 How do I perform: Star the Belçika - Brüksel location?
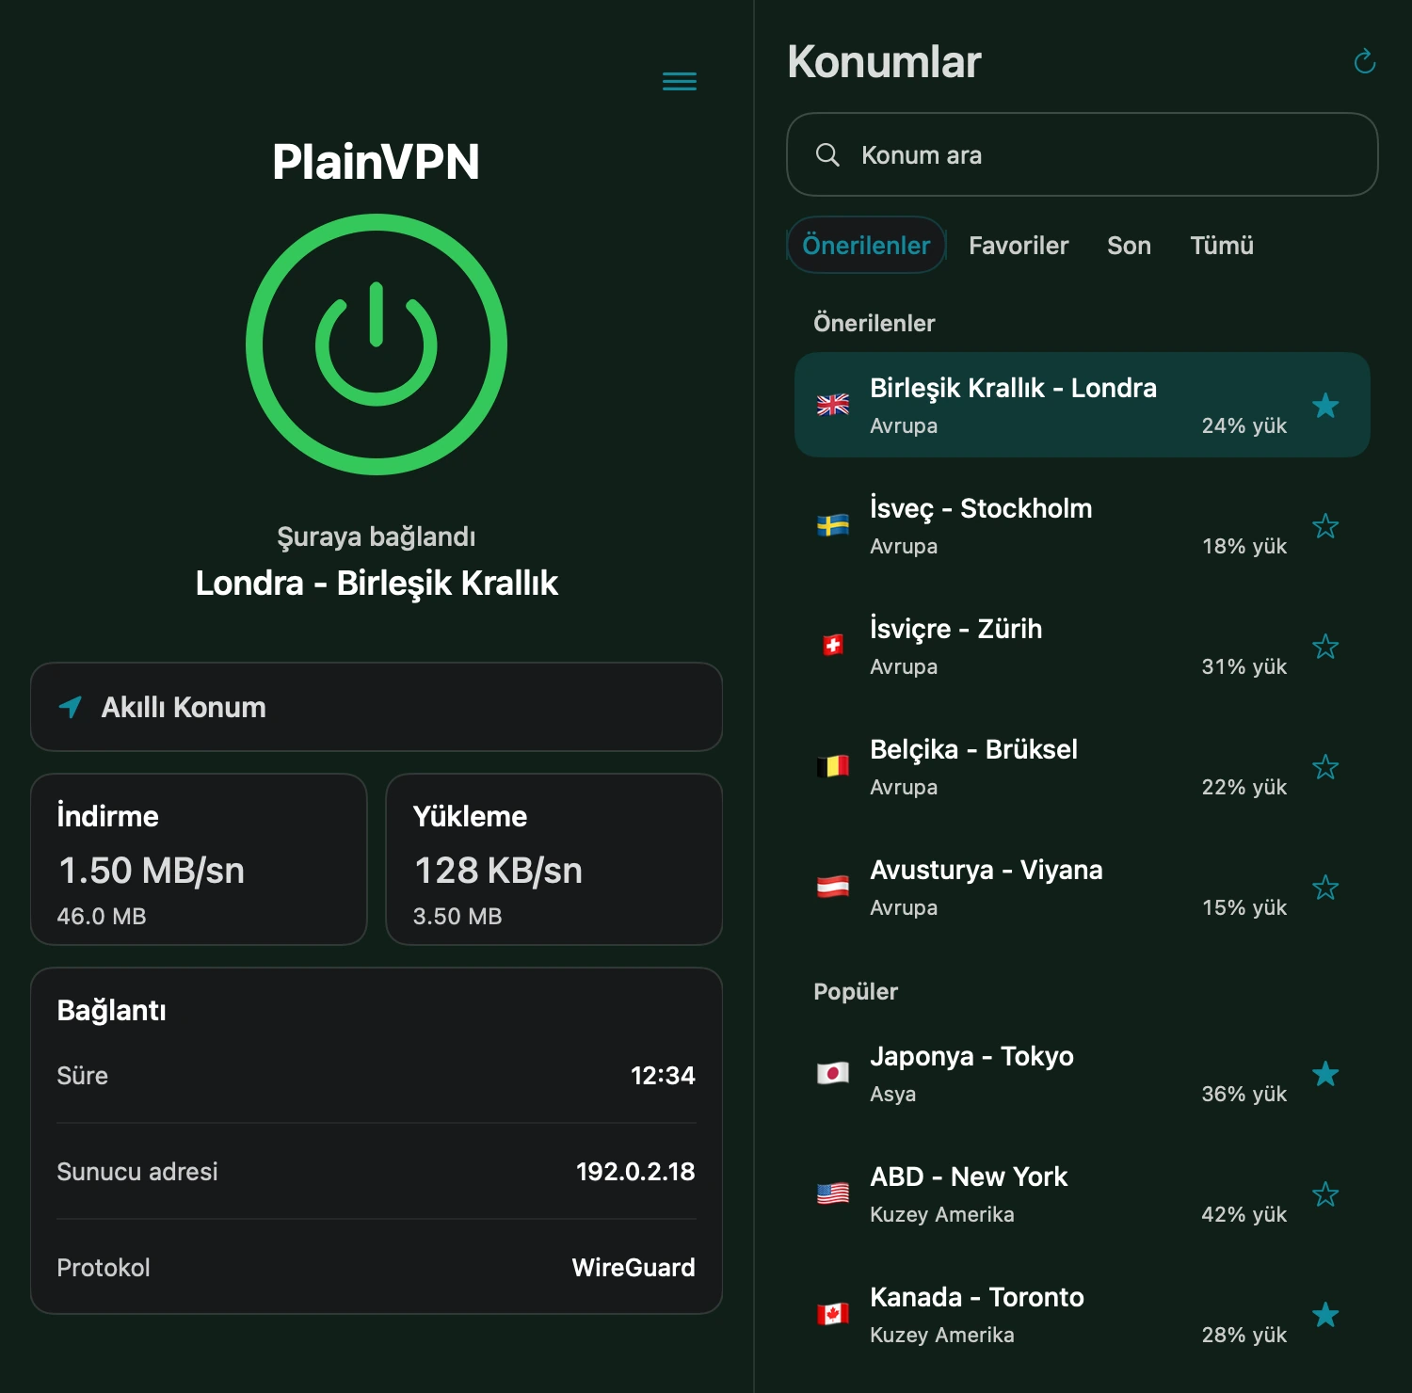(1325, 766)
